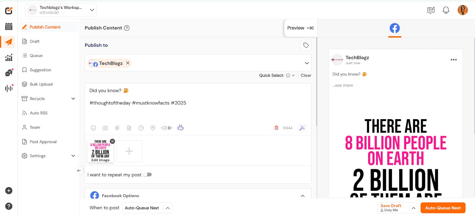The image size is (475, 216).
Task: Toggle 'I want to repeat my post'
Action: click(x=148, y=175)
